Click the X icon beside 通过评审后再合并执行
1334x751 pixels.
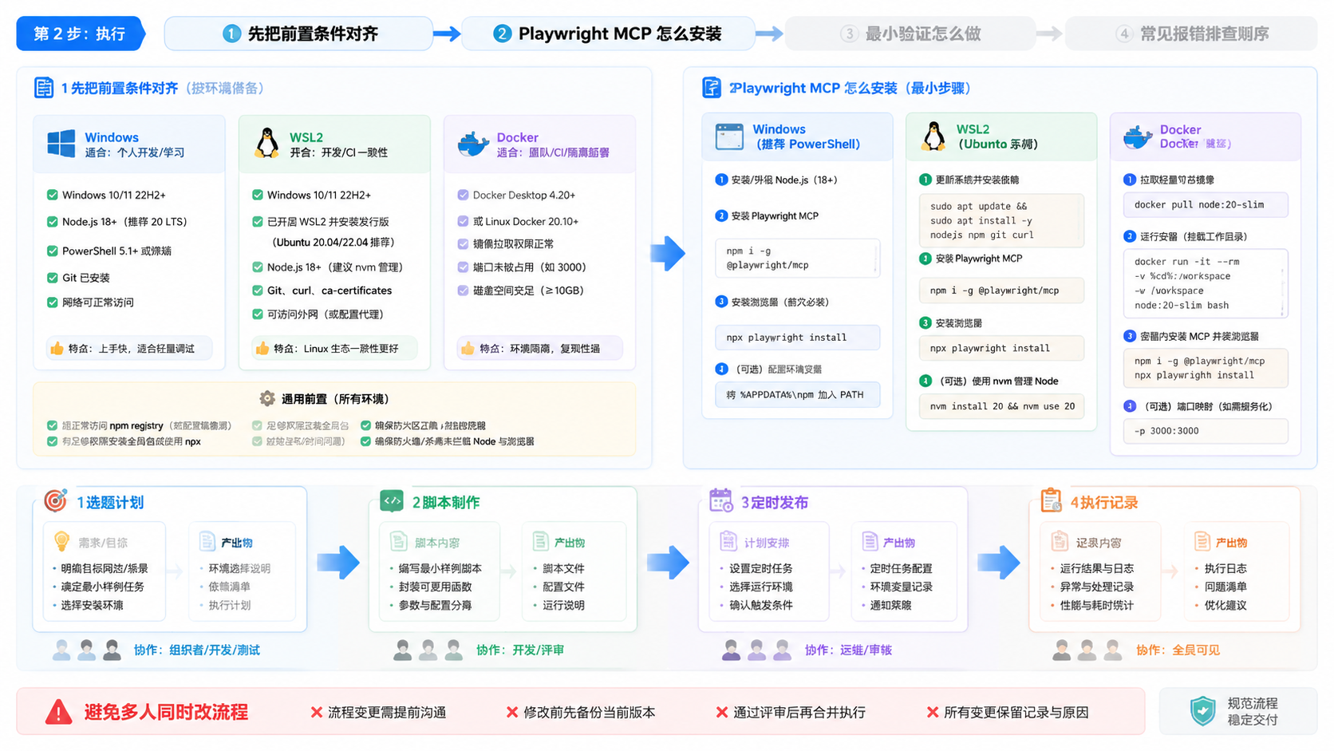coord(722,712)
